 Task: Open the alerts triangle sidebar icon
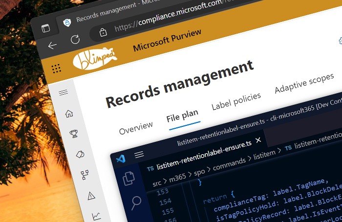(91, 196)
